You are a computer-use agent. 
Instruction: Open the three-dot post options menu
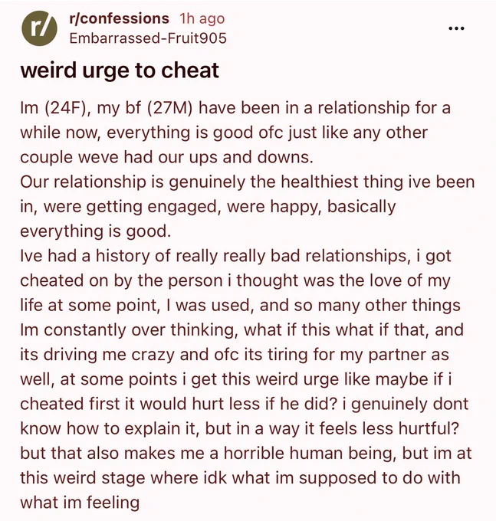coord(456,28)
